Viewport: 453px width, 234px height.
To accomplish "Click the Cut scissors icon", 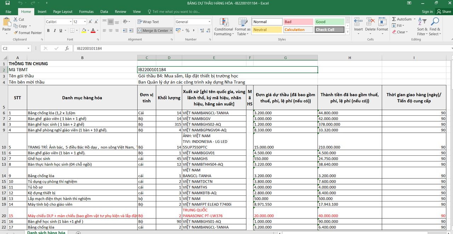I will click(16, 19).
